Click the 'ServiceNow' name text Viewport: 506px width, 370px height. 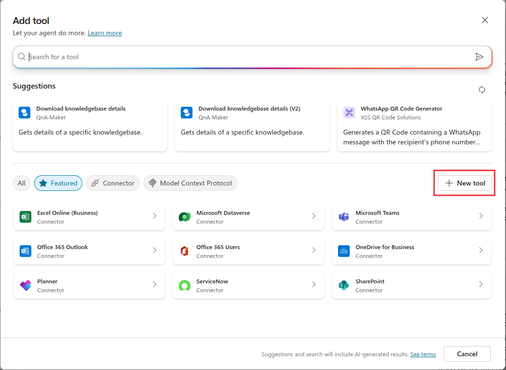[212, 281]
